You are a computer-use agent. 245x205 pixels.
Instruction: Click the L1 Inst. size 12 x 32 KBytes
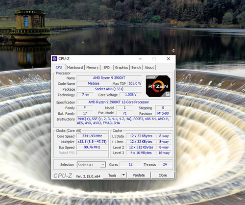click(141, 142)
